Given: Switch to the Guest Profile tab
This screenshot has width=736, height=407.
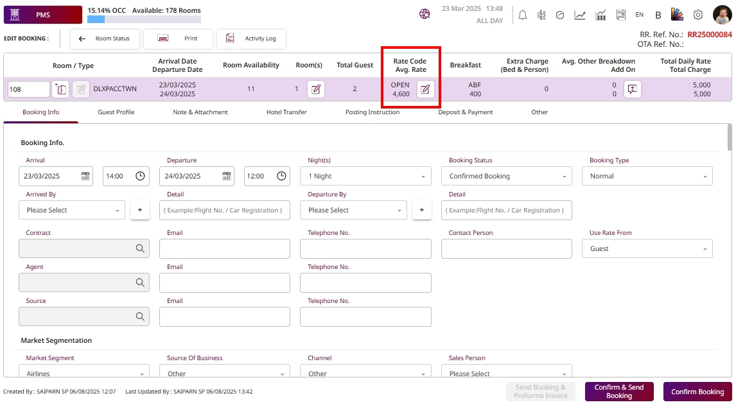Looking at the screenshot, I should point(116,112).
